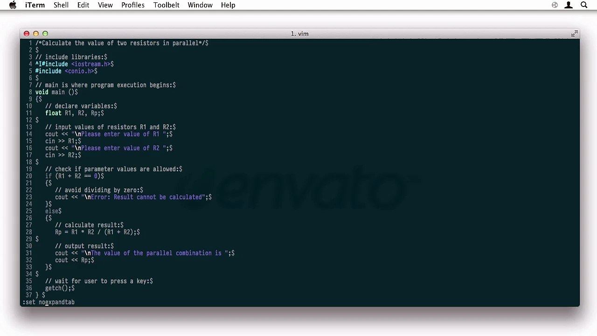Open the Edit menu
Screen dimensions: 597x336
[83, 5]
